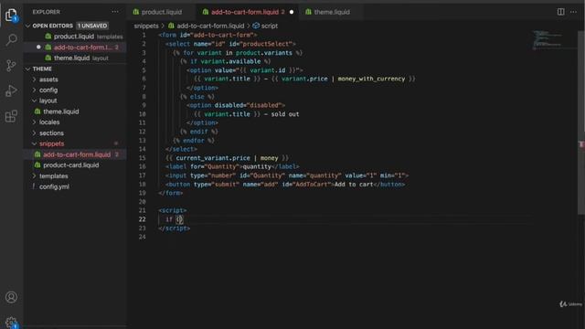This screenshot has width=585, height=329.
Task: Open the Source Control view
Action: [11, 66]
